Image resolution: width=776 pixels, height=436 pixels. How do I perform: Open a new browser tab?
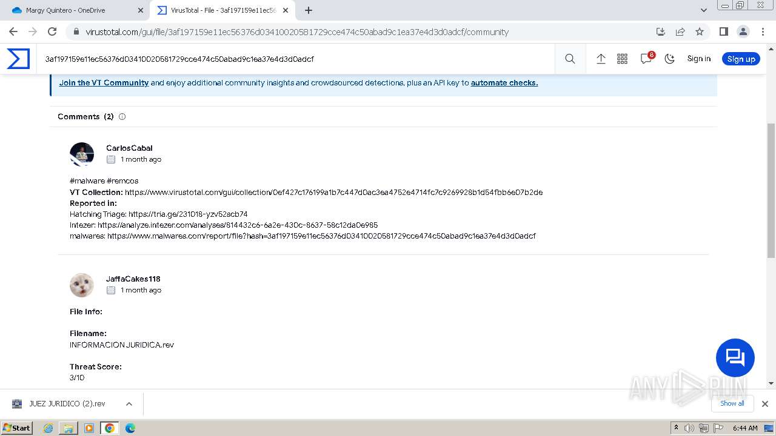click(x=309, y=10)
